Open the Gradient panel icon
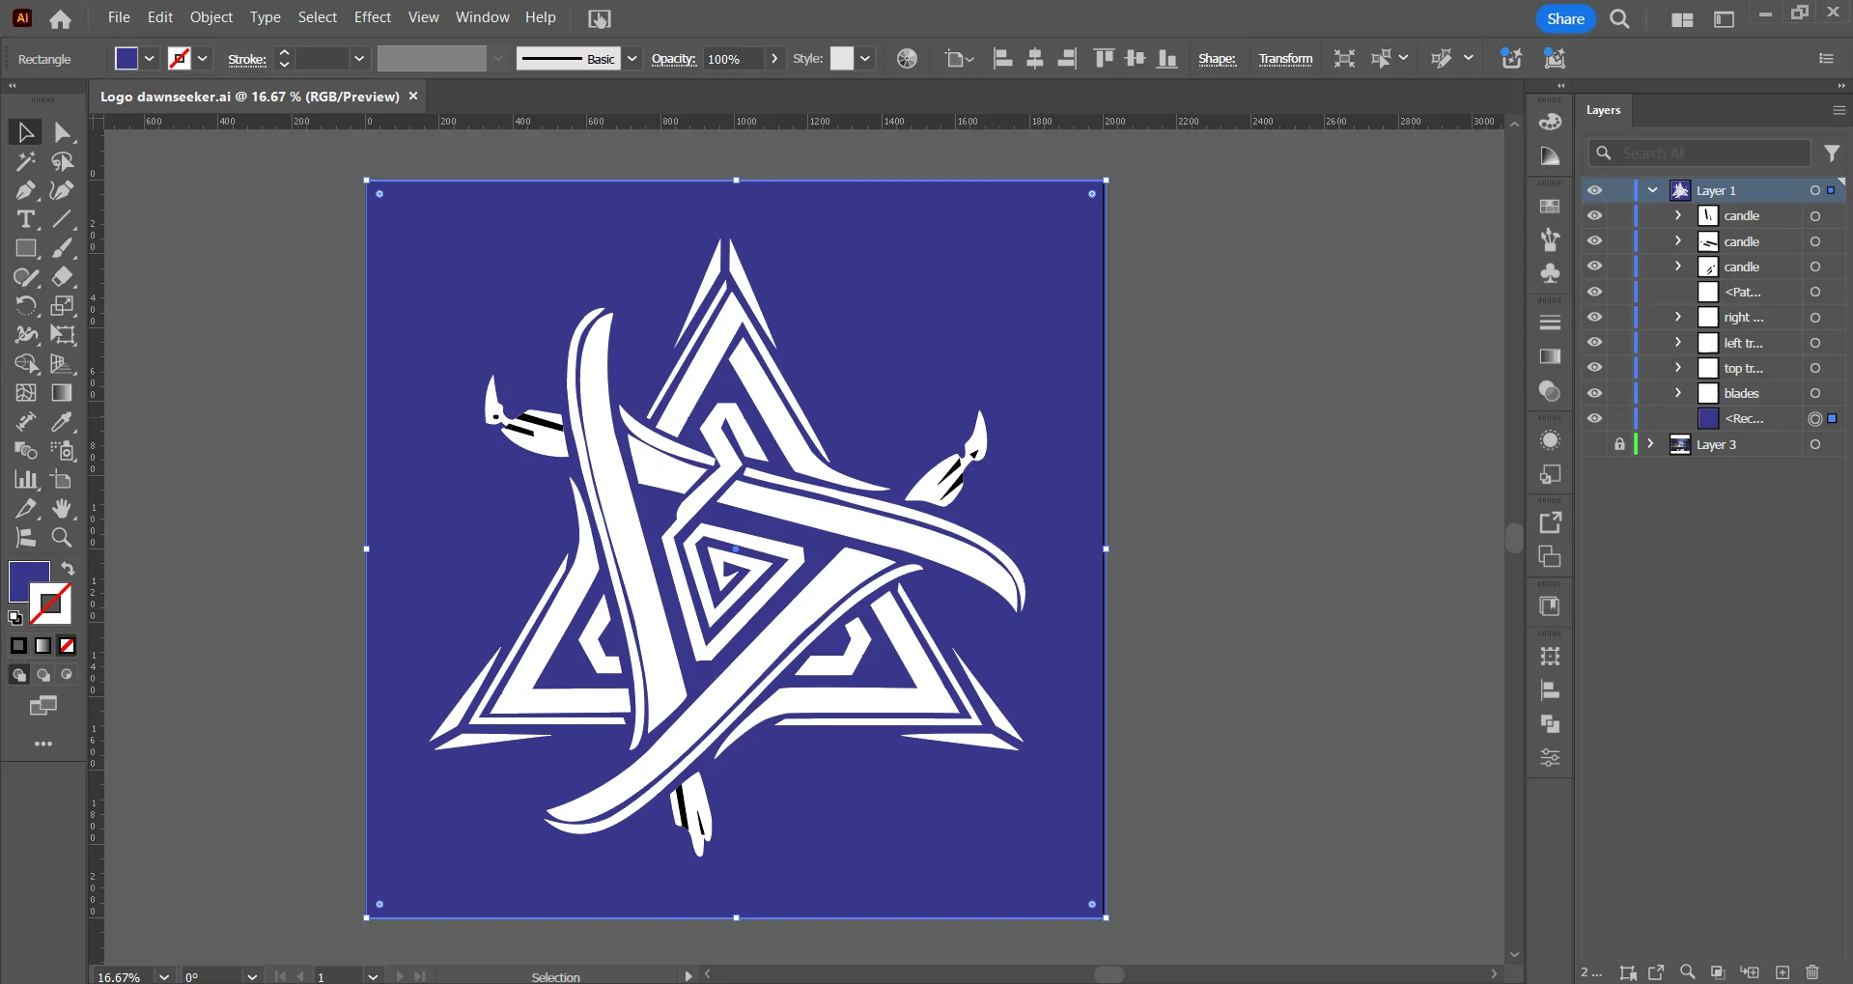Screen dimensions: 1853x984 1550,356
